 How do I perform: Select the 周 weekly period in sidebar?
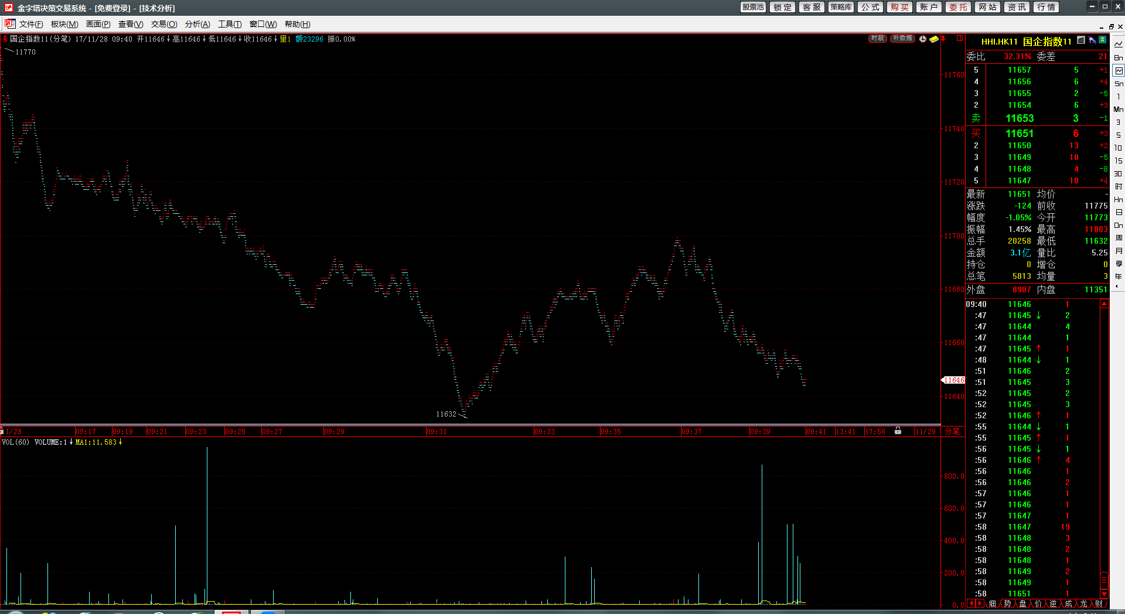click(1119, 238)
